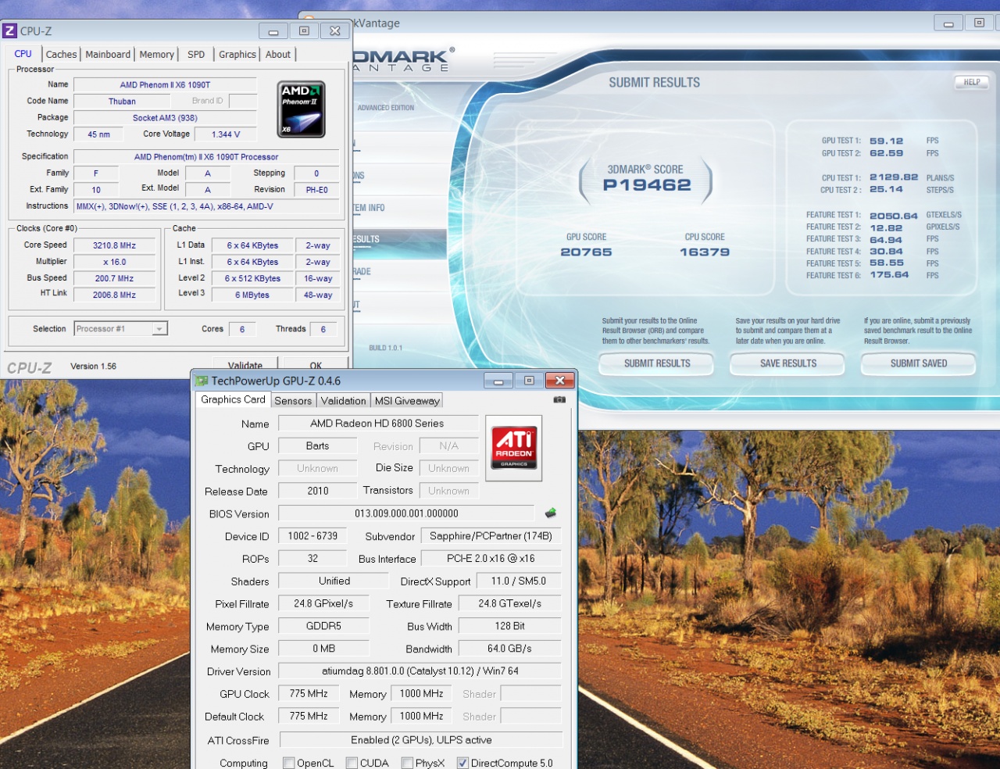Toggle the CUDA checkbox
Screen dimensions: 1000x769
pos(352,763)
